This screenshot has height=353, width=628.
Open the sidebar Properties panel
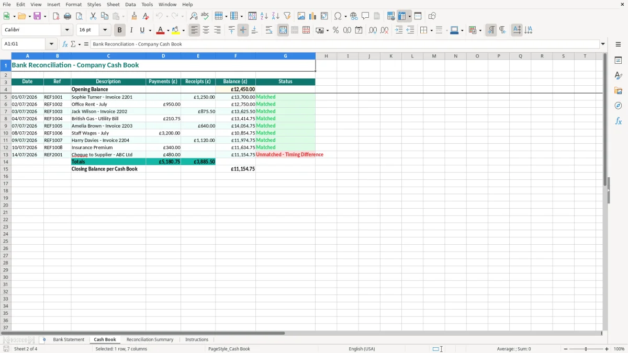[618, 61]
